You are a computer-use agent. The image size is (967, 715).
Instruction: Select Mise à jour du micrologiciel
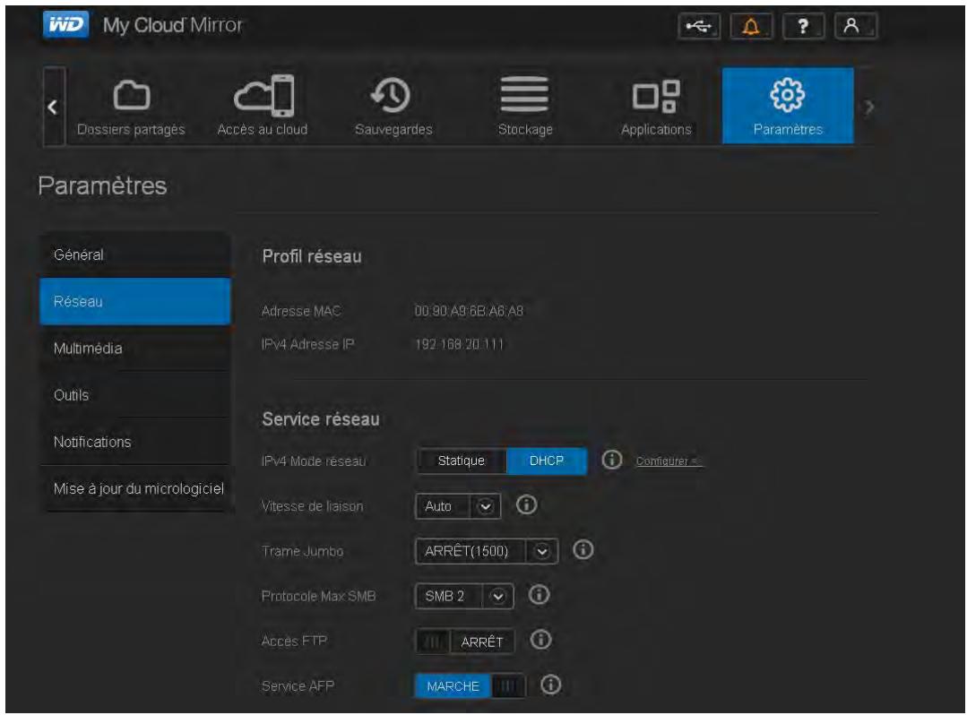(x=135, y=489)
